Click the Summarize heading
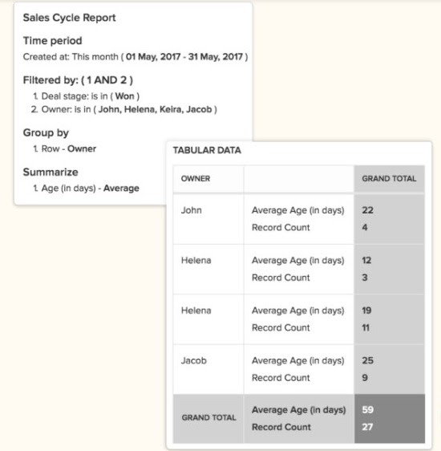 tap(51, 172)
